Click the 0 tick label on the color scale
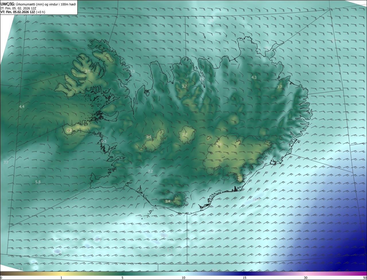The height and width of the screenshot is (280, 367). 1,278
